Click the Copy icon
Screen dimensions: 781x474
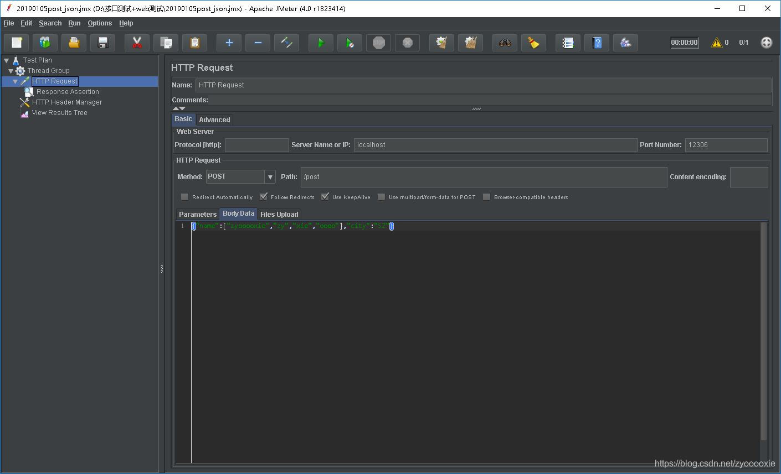click(x=166, y=43)
